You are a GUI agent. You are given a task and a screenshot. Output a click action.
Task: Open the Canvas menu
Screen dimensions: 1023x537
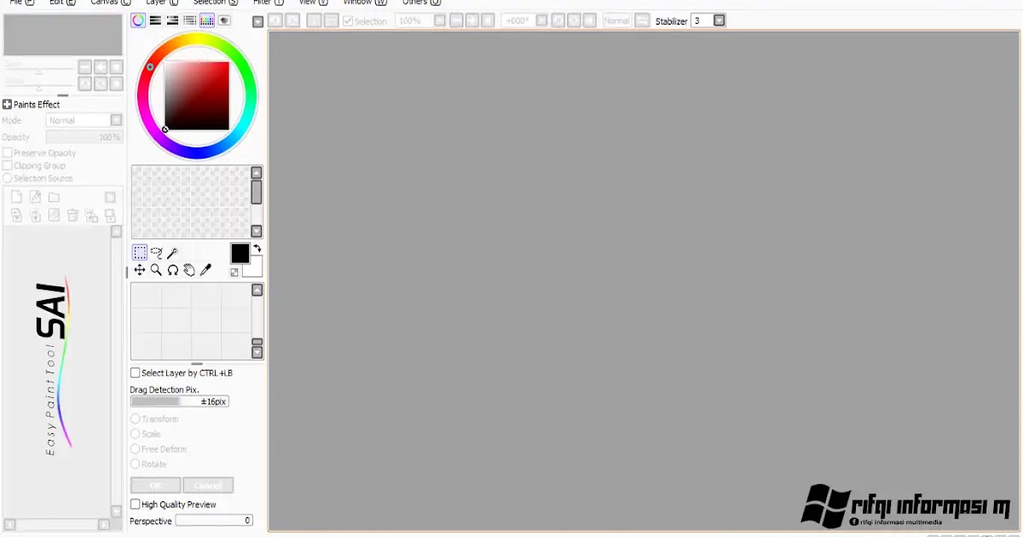(110, 3)
